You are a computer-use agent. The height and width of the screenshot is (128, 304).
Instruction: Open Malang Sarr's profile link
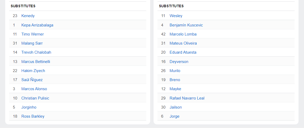[32, 43]
